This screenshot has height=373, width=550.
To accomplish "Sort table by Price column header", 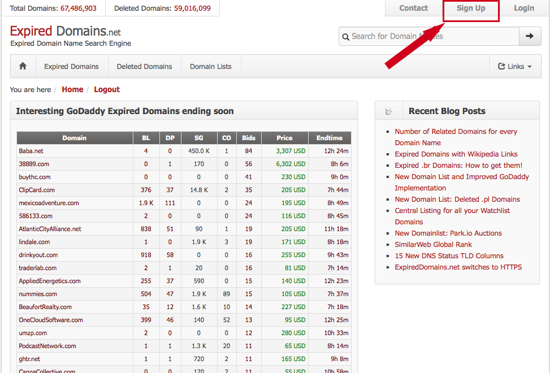I will pyautogui.click(x=284, y=138).
